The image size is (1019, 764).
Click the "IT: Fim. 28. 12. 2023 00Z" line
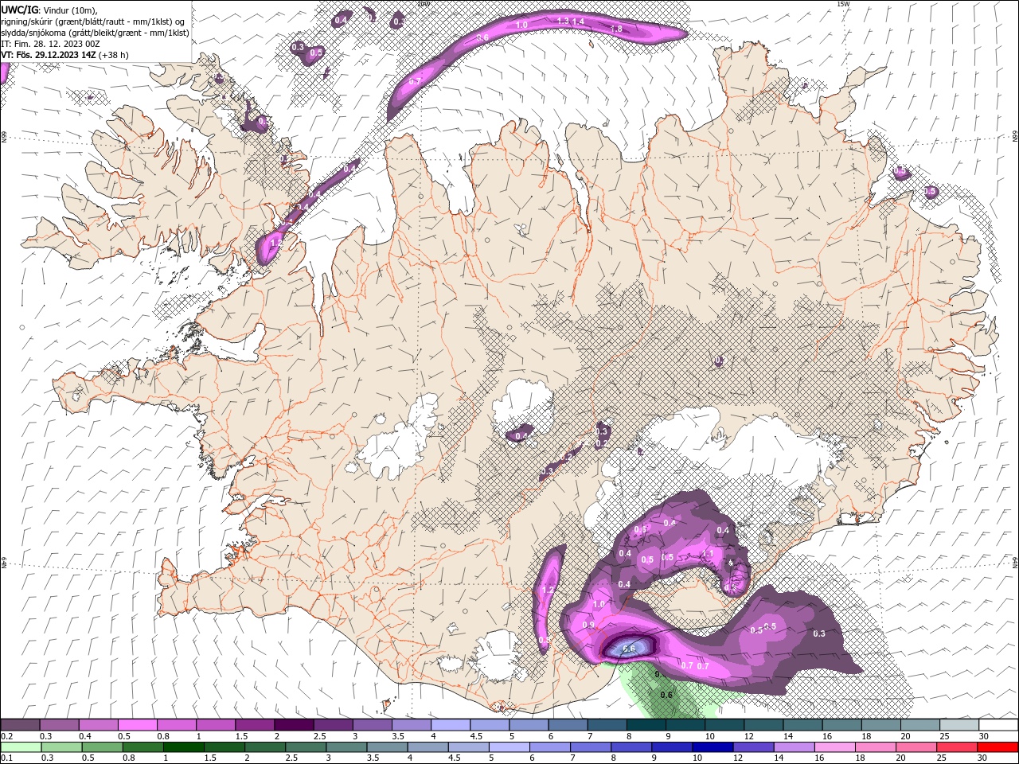coord(50,44)
